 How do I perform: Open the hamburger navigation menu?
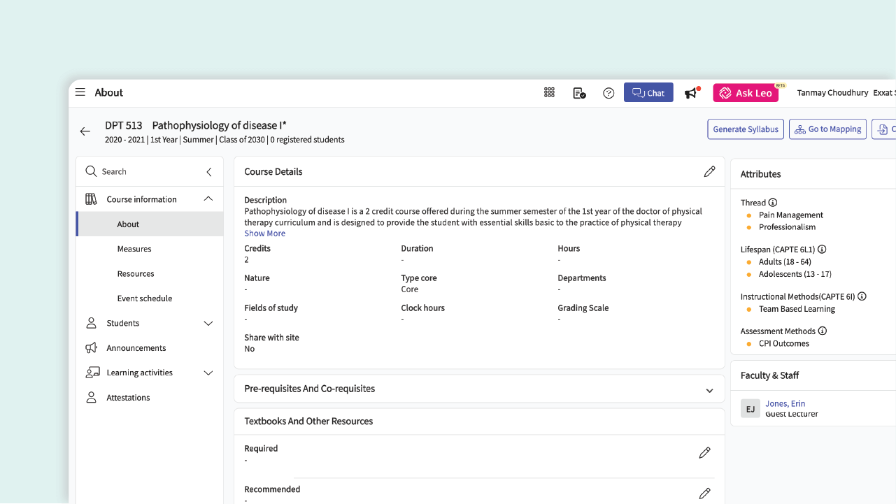click(80, 92)
